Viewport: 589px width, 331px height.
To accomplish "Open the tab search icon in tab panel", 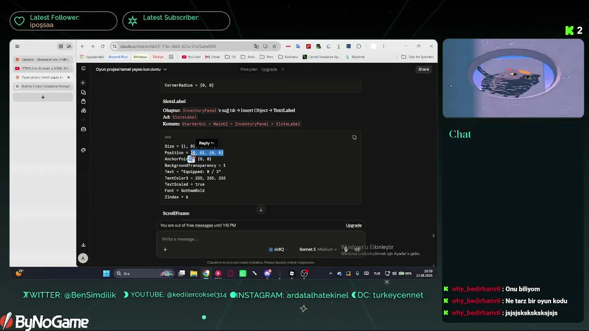I will (69, 46).
